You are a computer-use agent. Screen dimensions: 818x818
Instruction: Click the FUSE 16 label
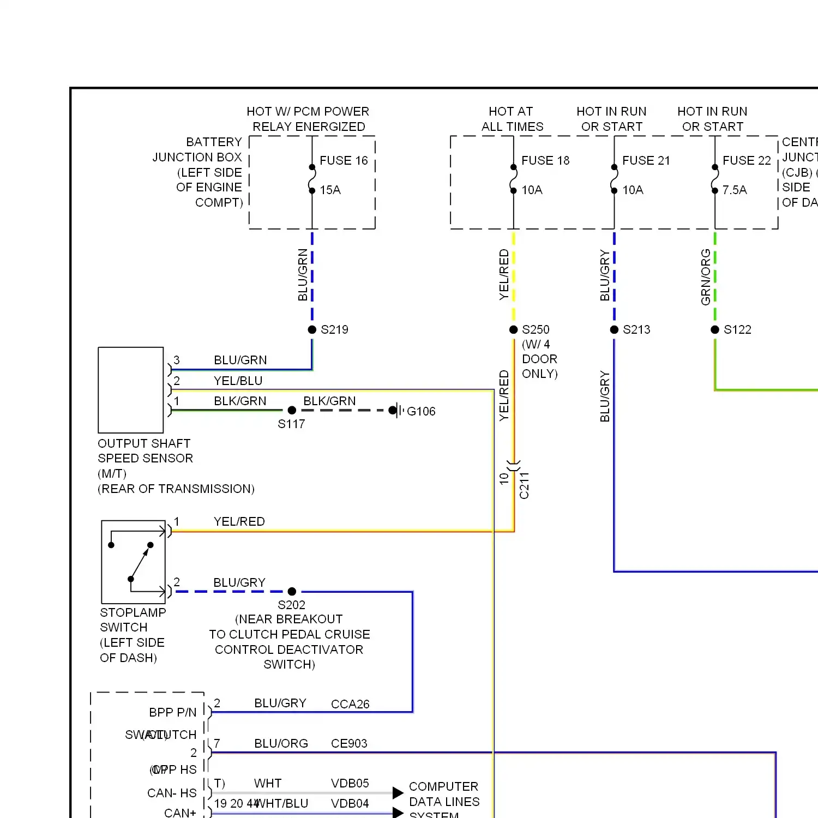344,160
